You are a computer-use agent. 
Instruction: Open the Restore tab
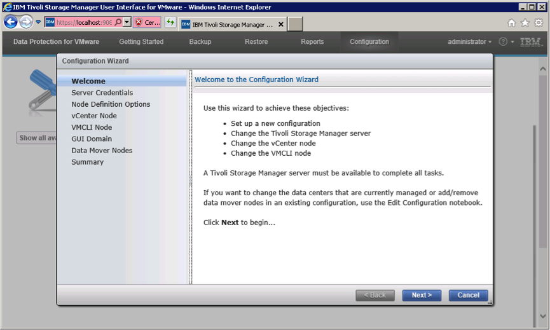pos(256,42)
